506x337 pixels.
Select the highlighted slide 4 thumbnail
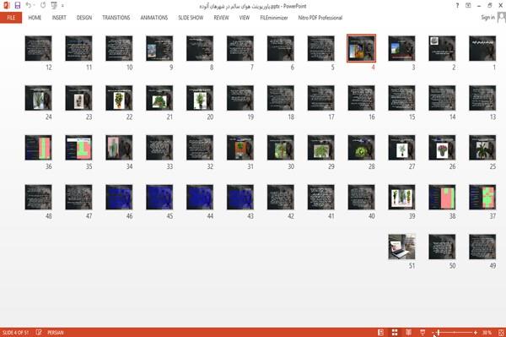(361, 48)
